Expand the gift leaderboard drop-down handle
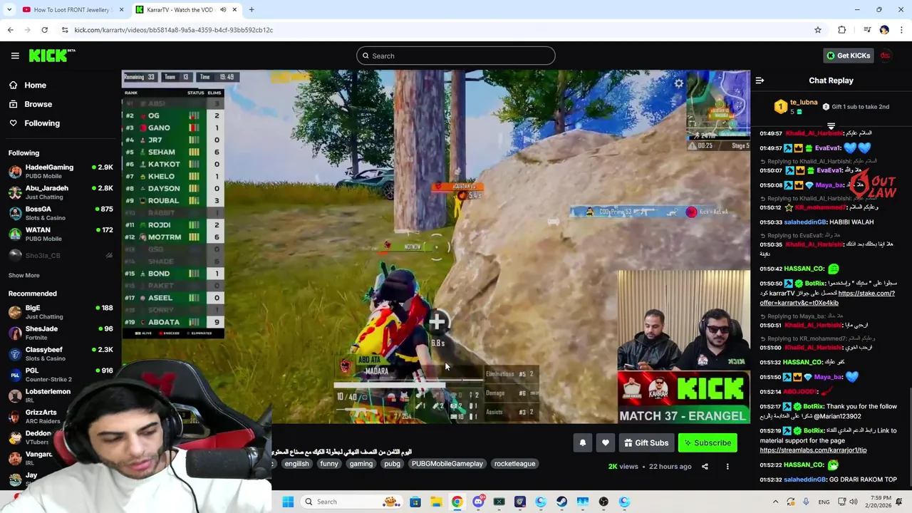 (x=831, y=126)
